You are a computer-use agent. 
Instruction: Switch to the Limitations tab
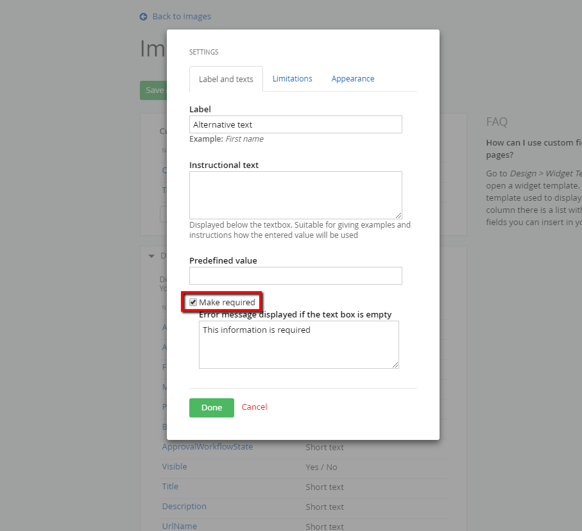[292, 78]
